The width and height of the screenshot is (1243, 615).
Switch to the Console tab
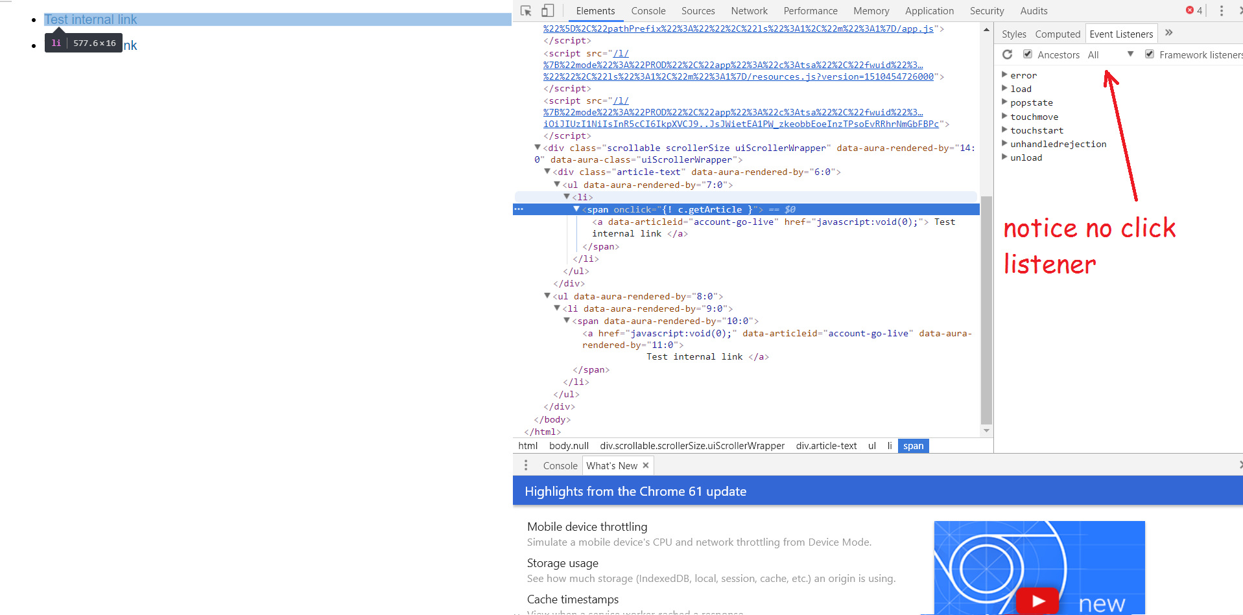[648, 11]
